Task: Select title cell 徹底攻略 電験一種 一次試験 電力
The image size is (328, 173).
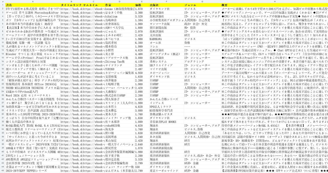Action: (x=33, y=43)
